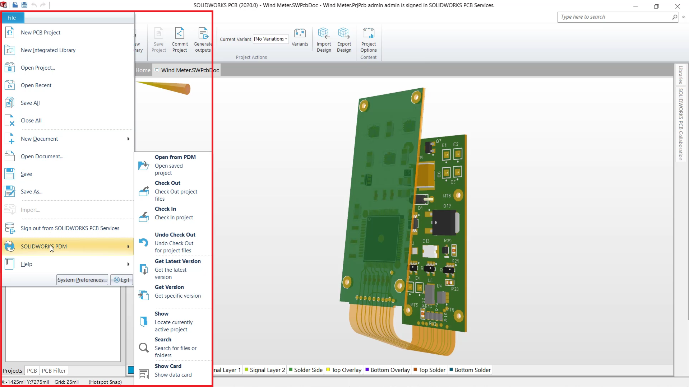
Task: Choose Sign out from SOLIDWORKS PCB Services
Action: (x=68, y=228)
